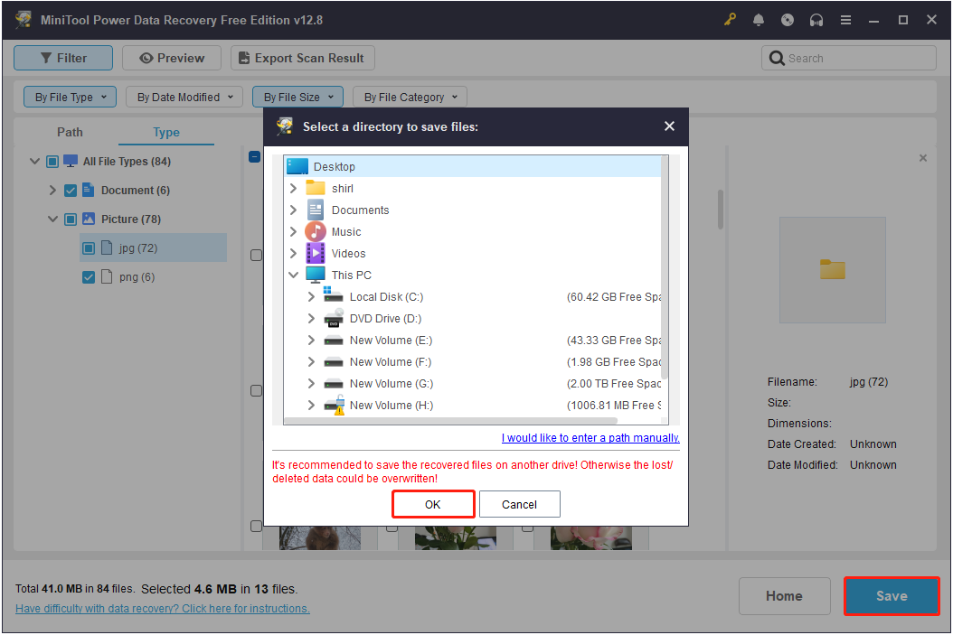Click the headset support icon
953x635 pixels.
click(816, 20)
